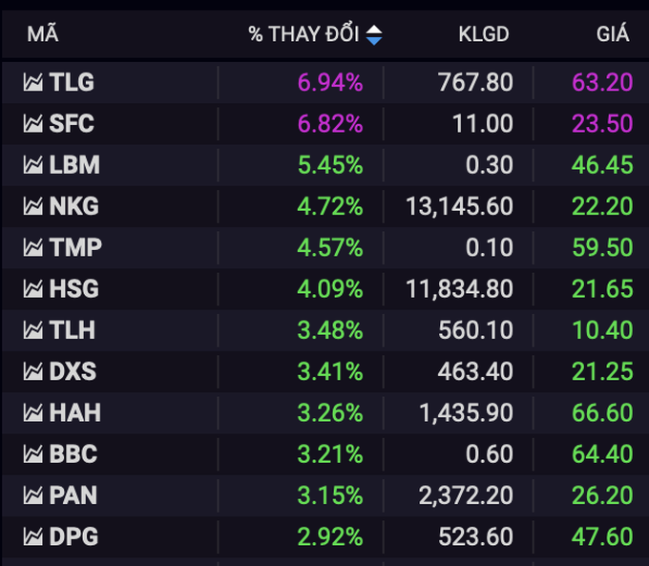Select the TMP ticker symbol

[75, 247]
